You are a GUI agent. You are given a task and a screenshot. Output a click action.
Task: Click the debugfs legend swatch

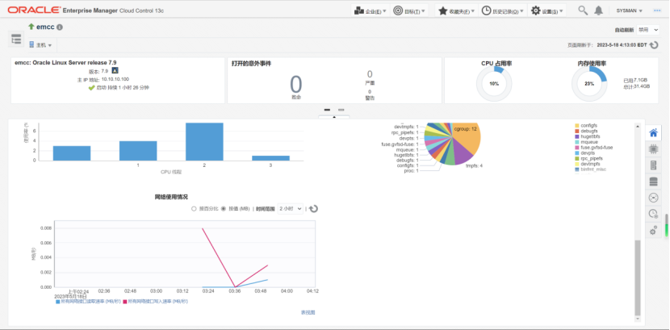(x=577, y=131)
